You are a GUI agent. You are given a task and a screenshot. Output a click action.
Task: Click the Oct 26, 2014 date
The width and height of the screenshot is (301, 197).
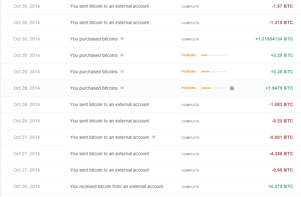click(27, 186)
